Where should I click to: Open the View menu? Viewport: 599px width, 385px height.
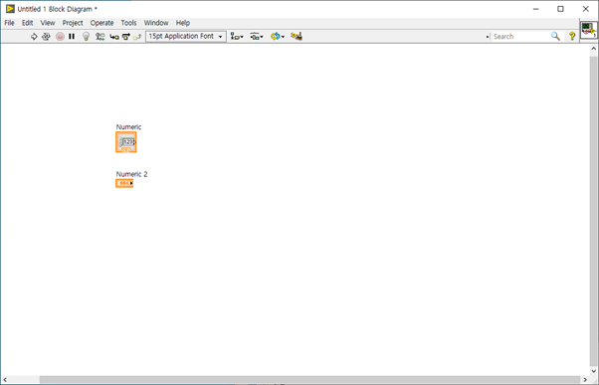[48, 23]
